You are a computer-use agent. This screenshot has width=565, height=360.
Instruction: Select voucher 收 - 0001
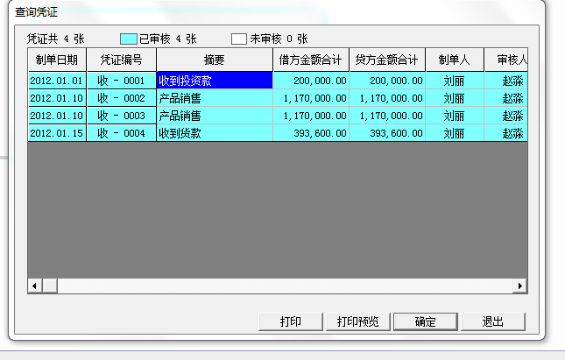point(122,81)
